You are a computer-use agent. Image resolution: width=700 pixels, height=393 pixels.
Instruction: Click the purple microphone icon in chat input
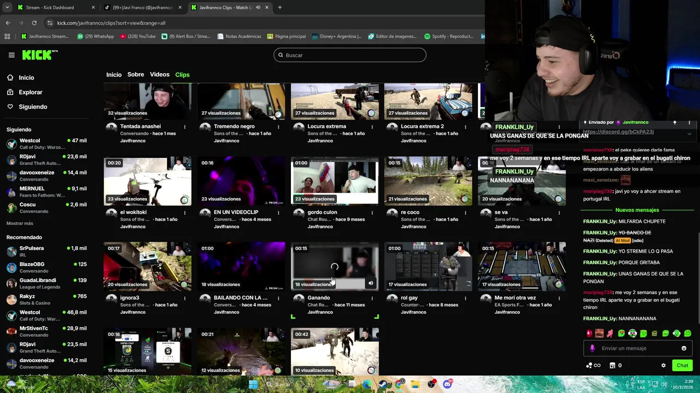point(592,348)
